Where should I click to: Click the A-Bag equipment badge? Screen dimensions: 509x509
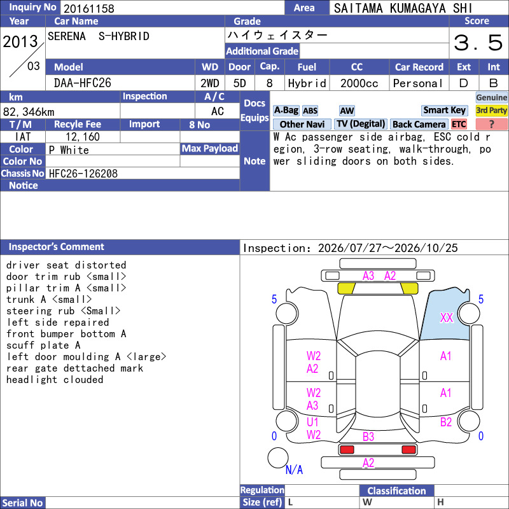(286, 111)
